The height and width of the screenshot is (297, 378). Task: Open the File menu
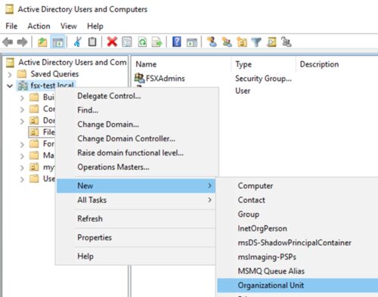point(11,26)
